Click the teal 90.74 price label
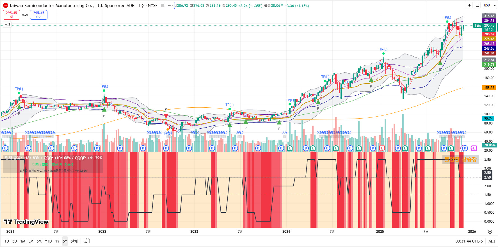This screenshot has height=247, width=498. (488, 119)
